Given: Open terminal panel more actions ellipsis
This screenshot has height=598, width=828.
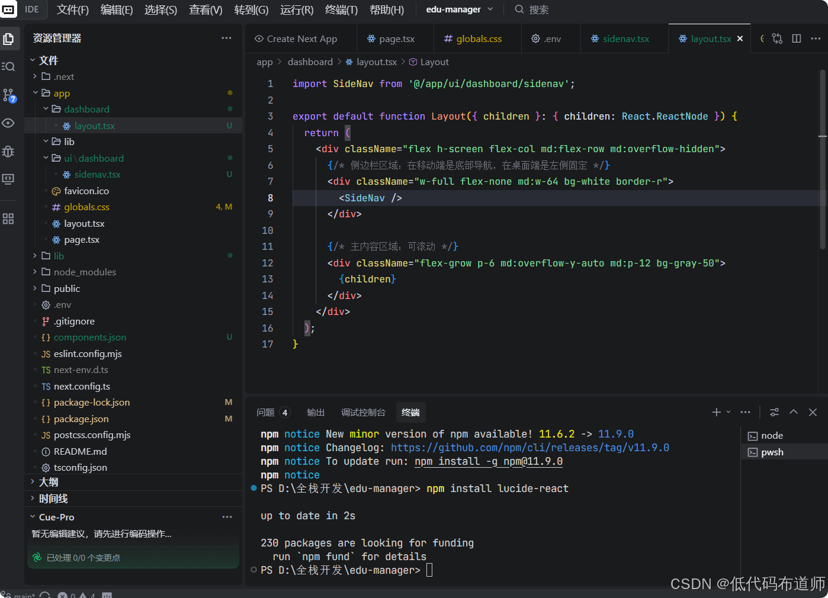Looking at the screenshot, I should click(745, 412).
